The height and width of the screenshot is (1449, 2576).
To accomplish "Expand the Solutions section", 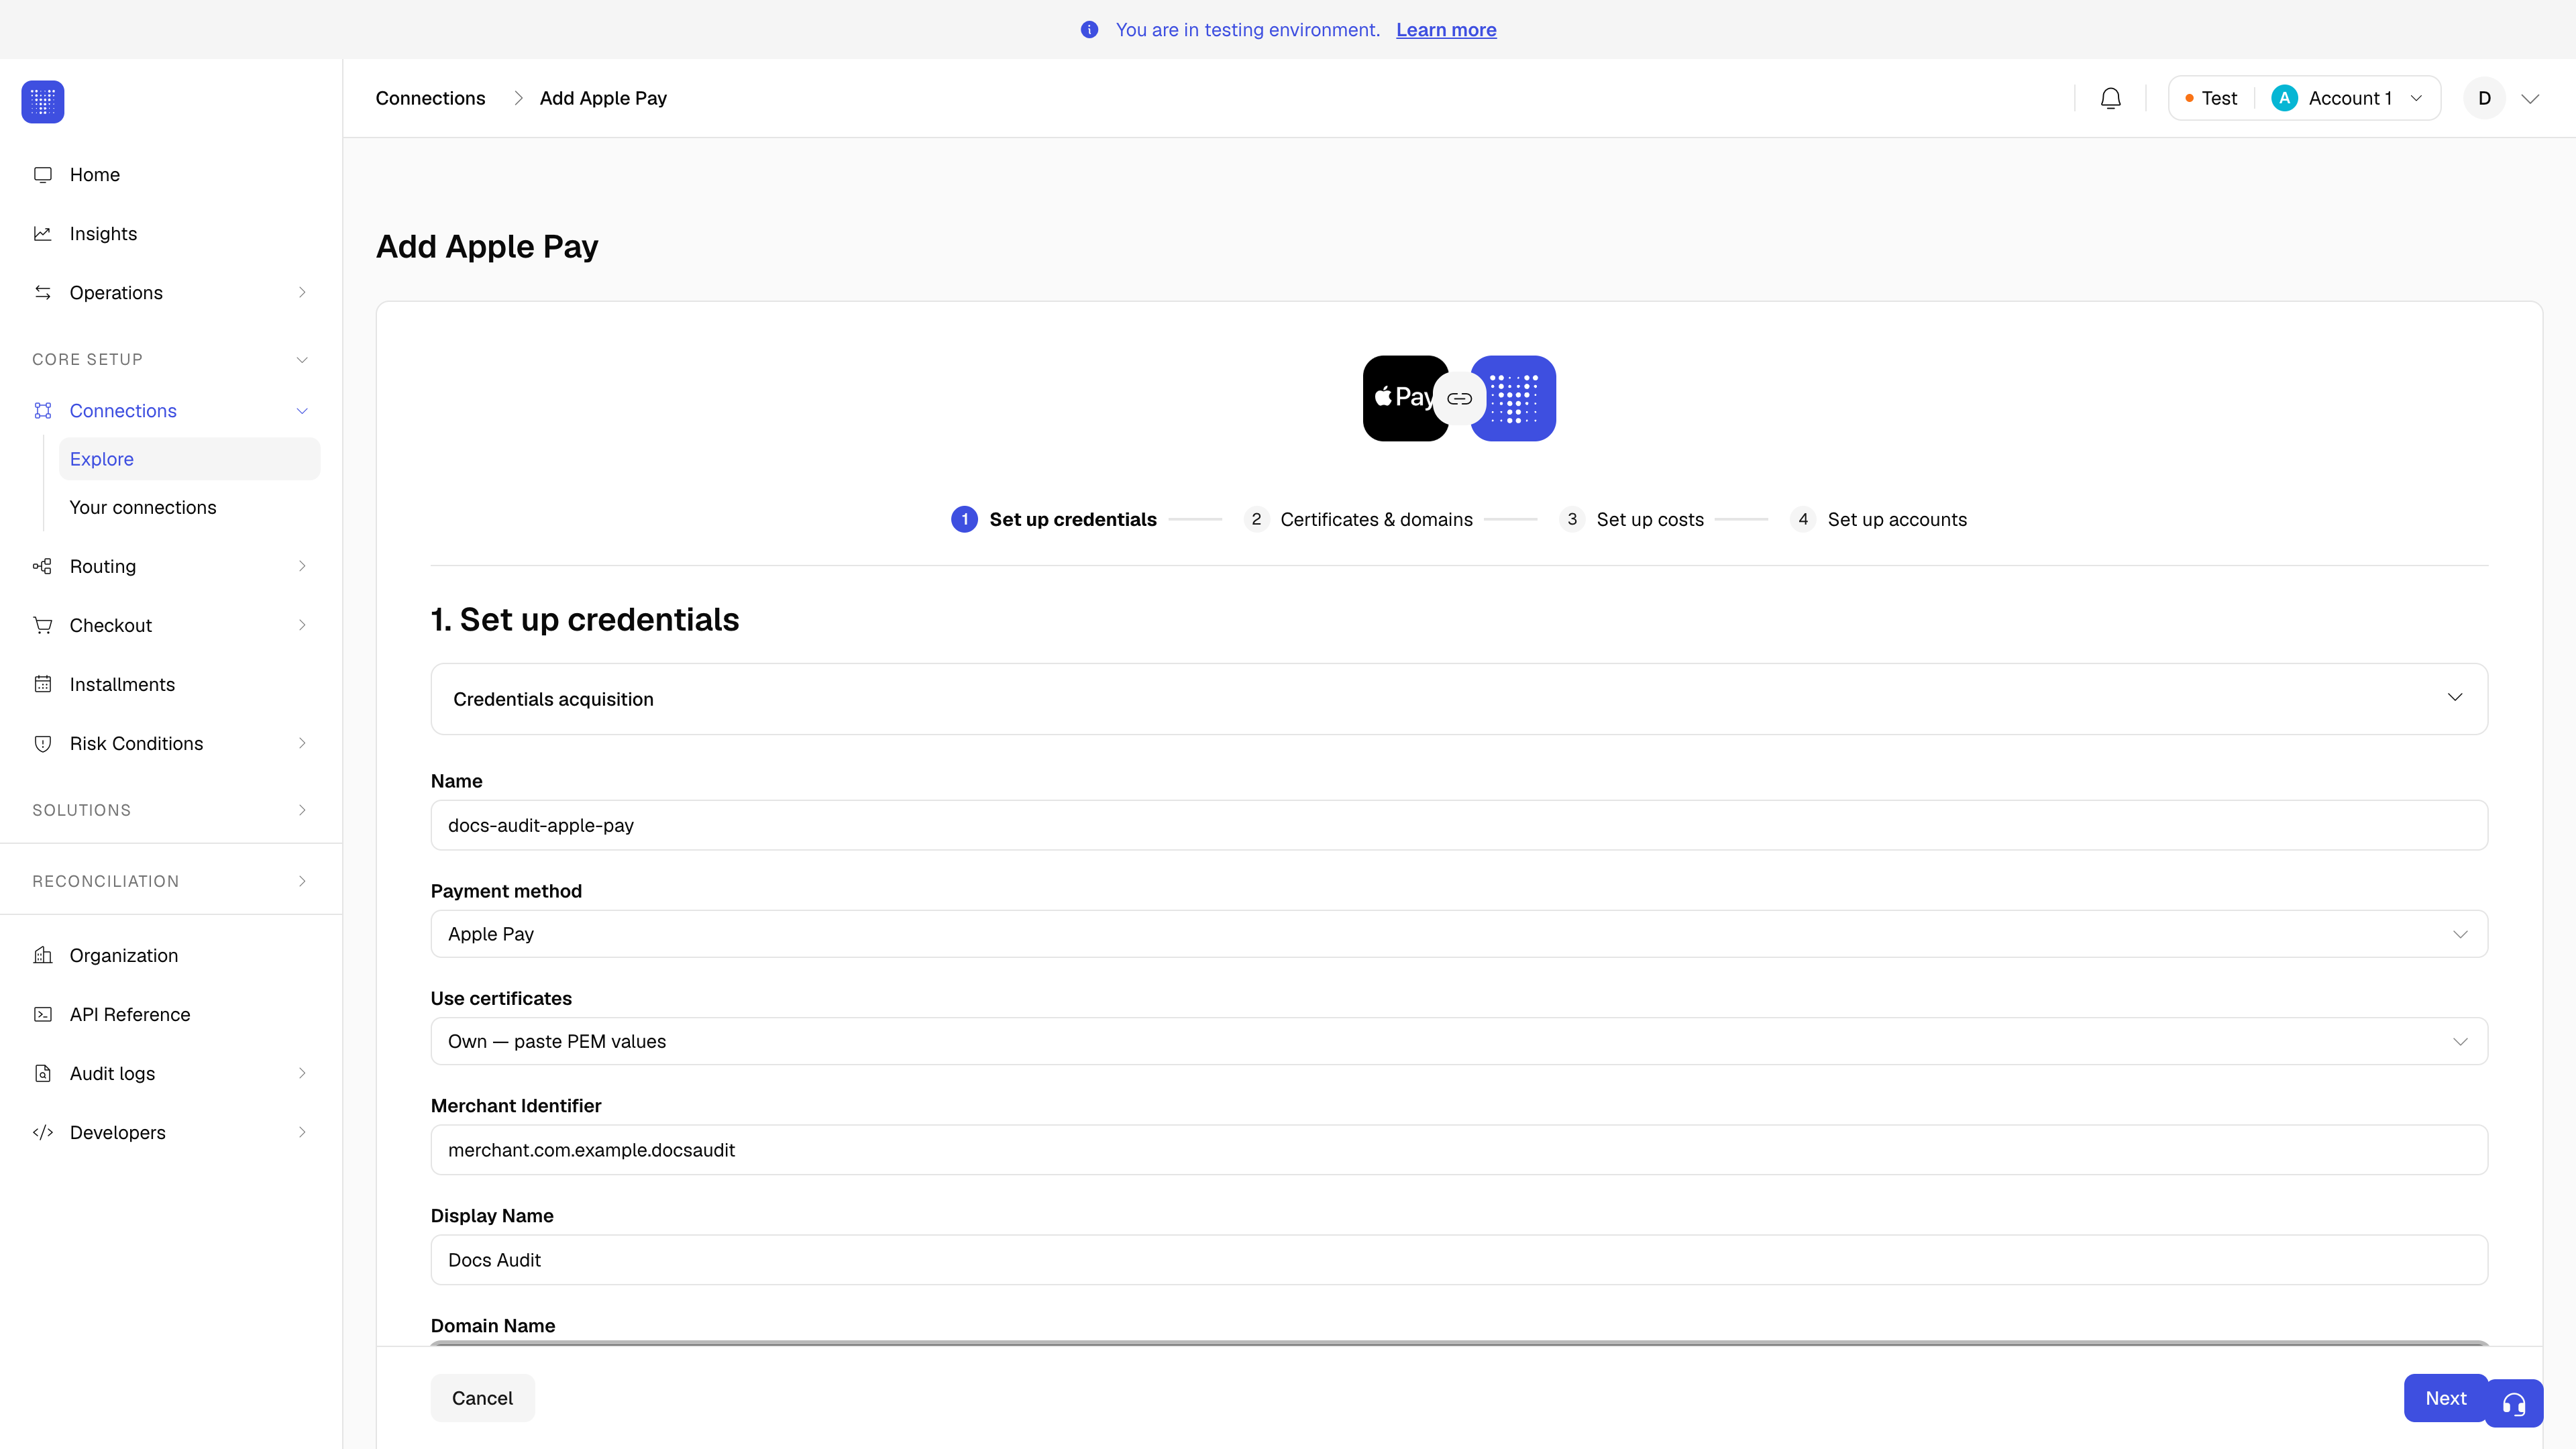I will point(170,810).
